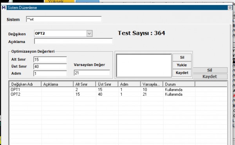This screenshot has width=235, height=145.
Task: Focus the Açıklama text field
Action: click(73, 41)
